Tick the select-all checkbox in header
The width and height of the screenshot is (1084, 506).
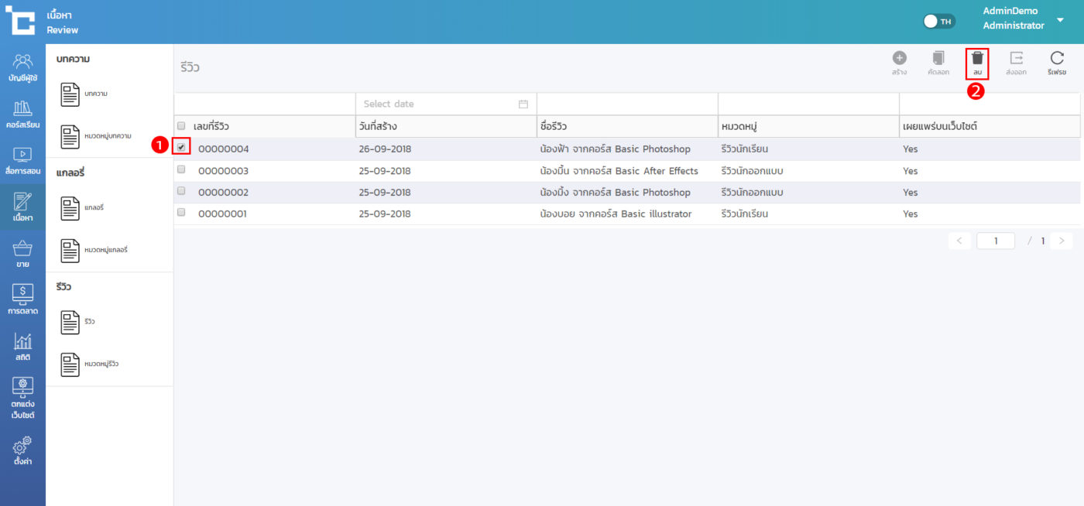[181, 125]
